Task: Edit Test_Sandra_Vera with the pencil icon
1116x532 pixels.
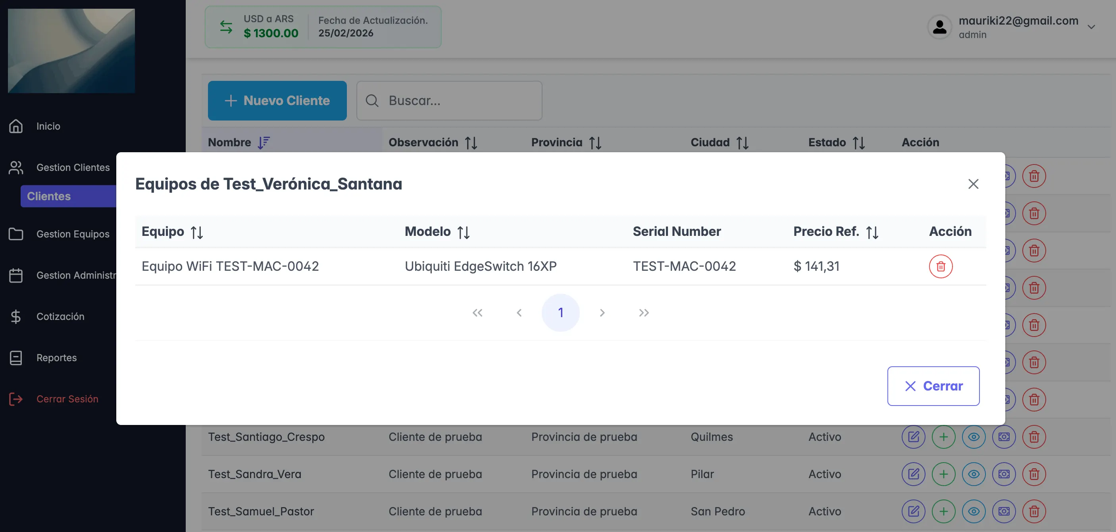Action: [913, 474]
